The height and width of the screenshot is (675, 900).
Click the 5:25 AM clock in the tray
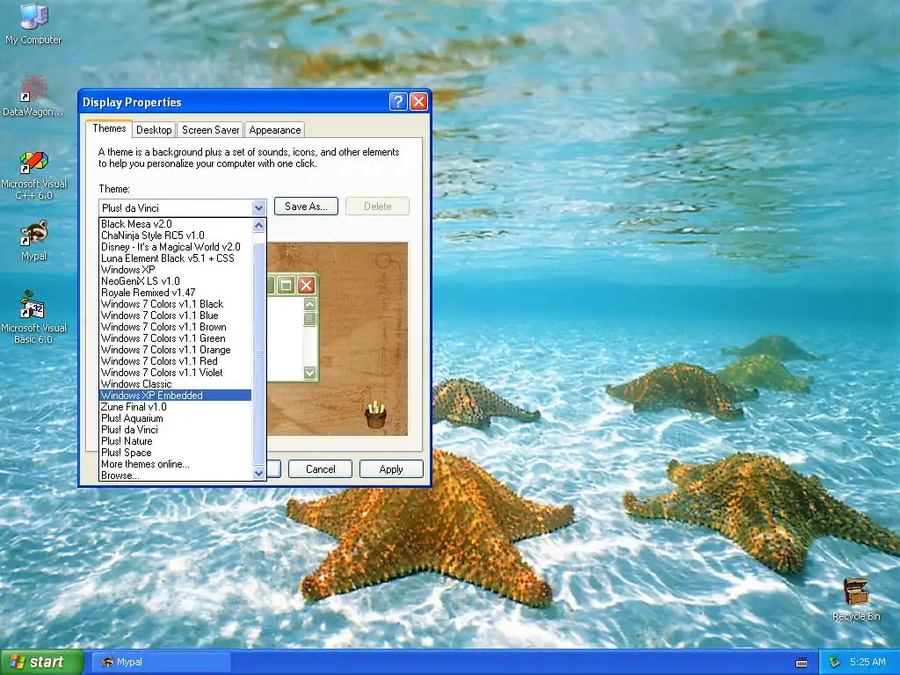867,662
